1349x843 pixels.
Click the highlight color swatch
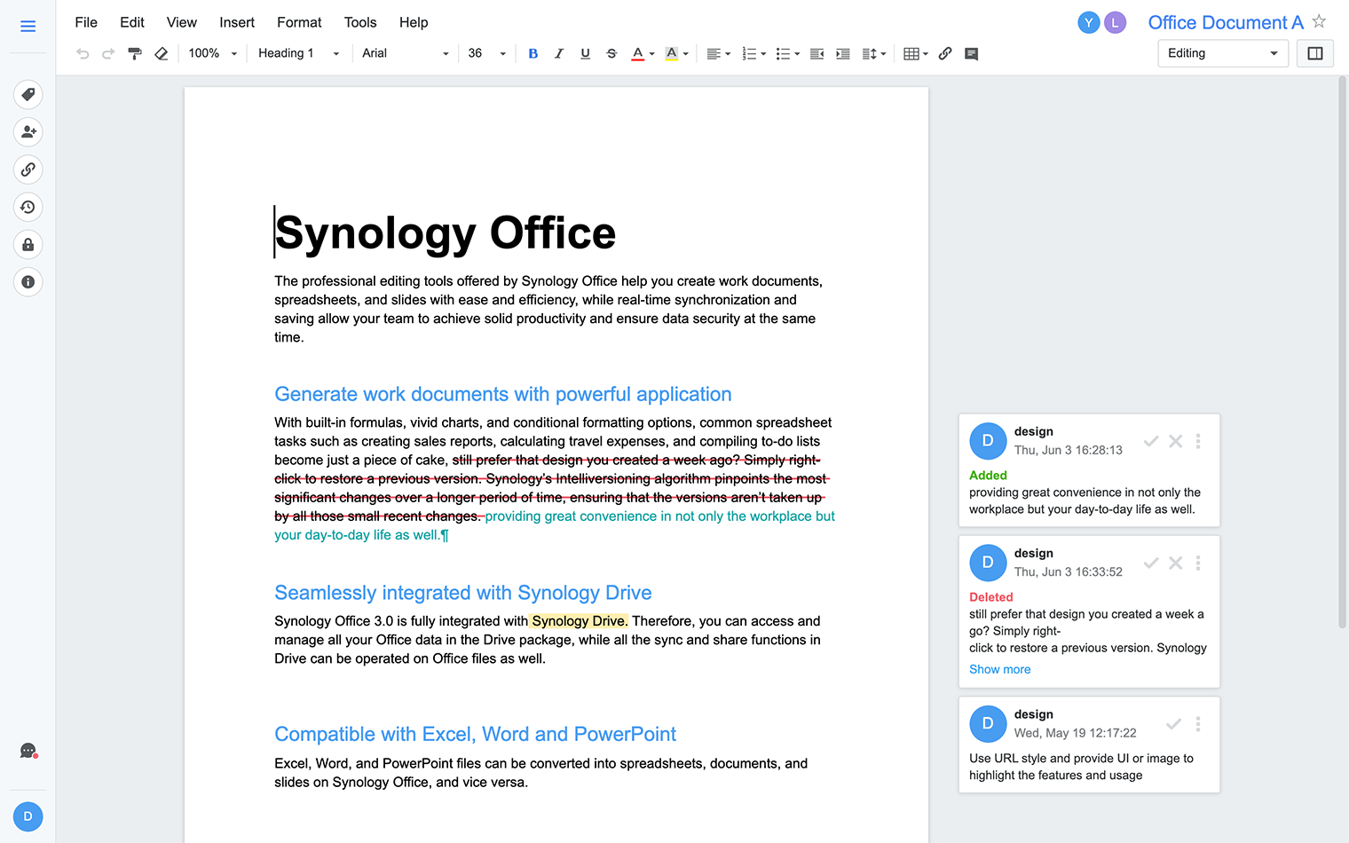tap(672, 54)
